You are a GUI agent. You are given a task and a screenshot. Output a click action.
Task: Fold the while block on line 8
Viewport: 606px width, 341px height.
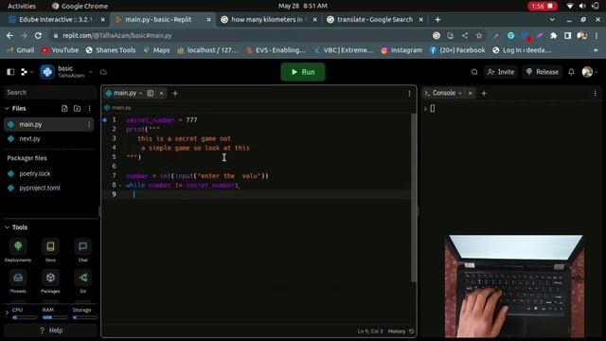120,186
